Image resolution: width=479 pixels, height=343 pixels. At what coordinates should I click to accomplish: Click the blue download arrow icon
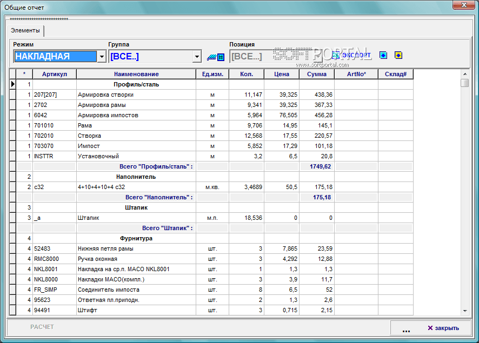pos(383,55)
